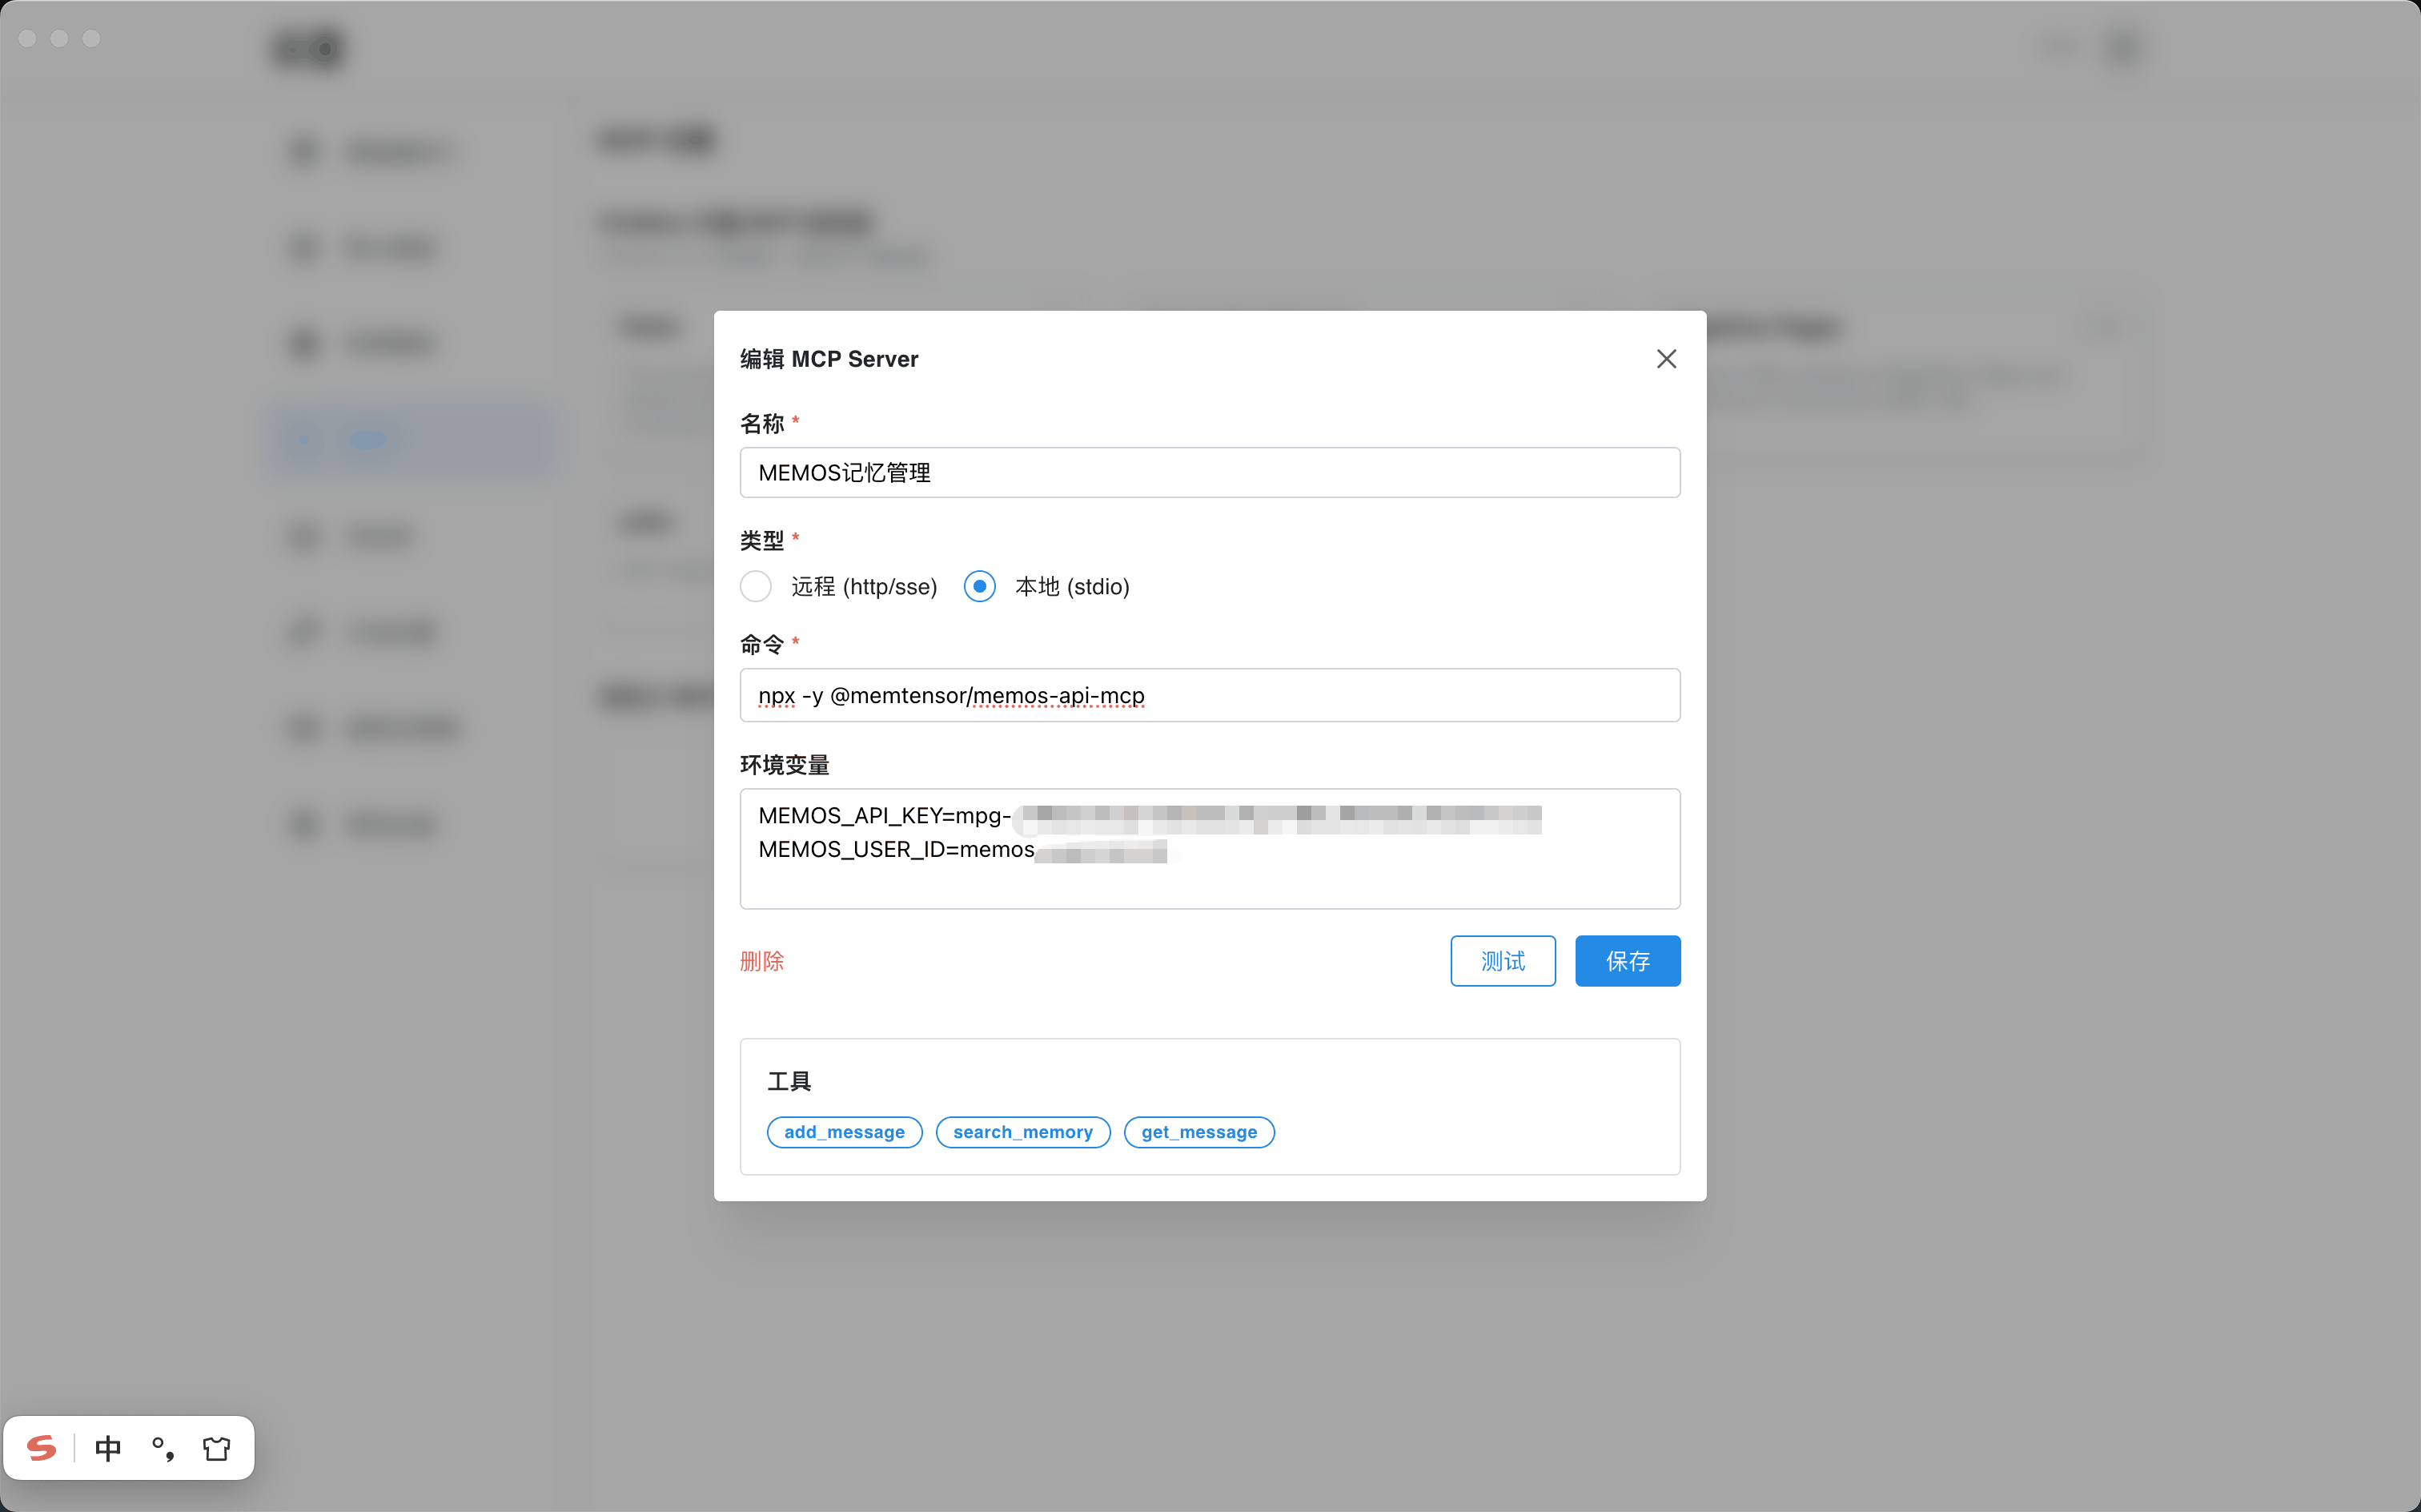
Task: Close the 编辑 MCP Server dialog
Action: (x=1665, y=358)
